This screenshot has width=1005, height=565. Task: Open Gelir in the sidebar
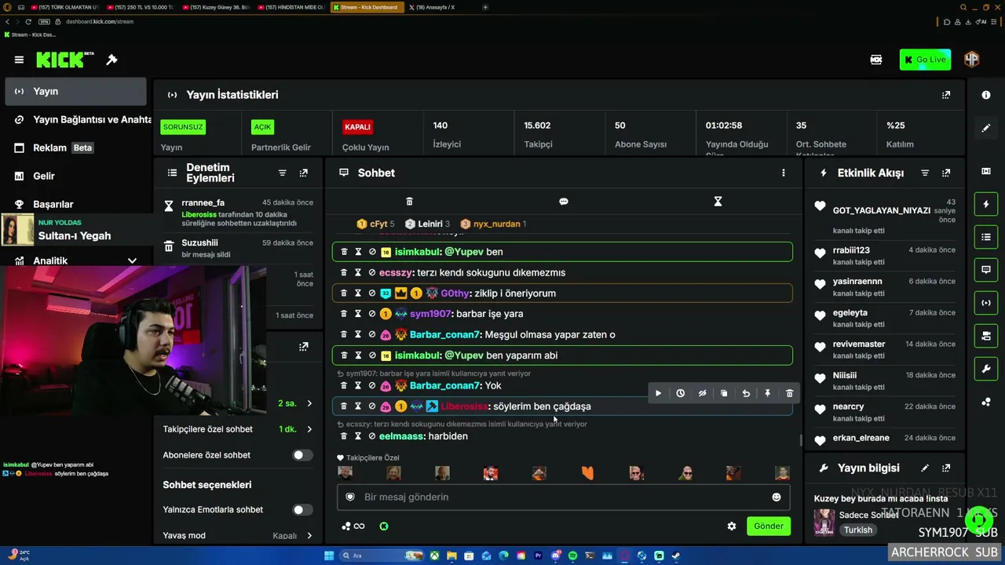tap(75, 177)
